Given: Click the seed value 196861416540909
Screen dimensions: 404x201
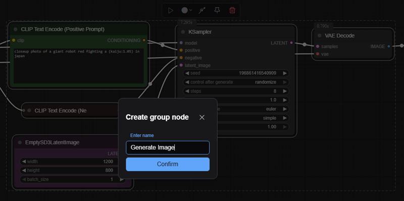Looking at the screenshot, I should pyautogui.click(x=258, y=73).
